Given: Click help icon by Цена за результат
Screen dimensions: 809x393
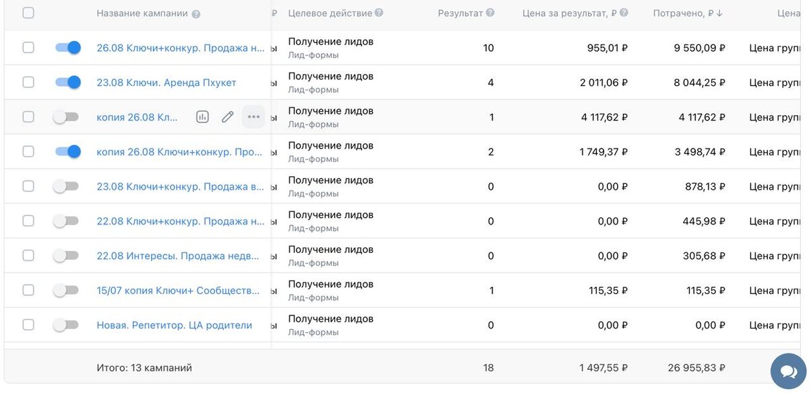Looking at the screenshot, I should pyautogui.click(x=624, y=13).
